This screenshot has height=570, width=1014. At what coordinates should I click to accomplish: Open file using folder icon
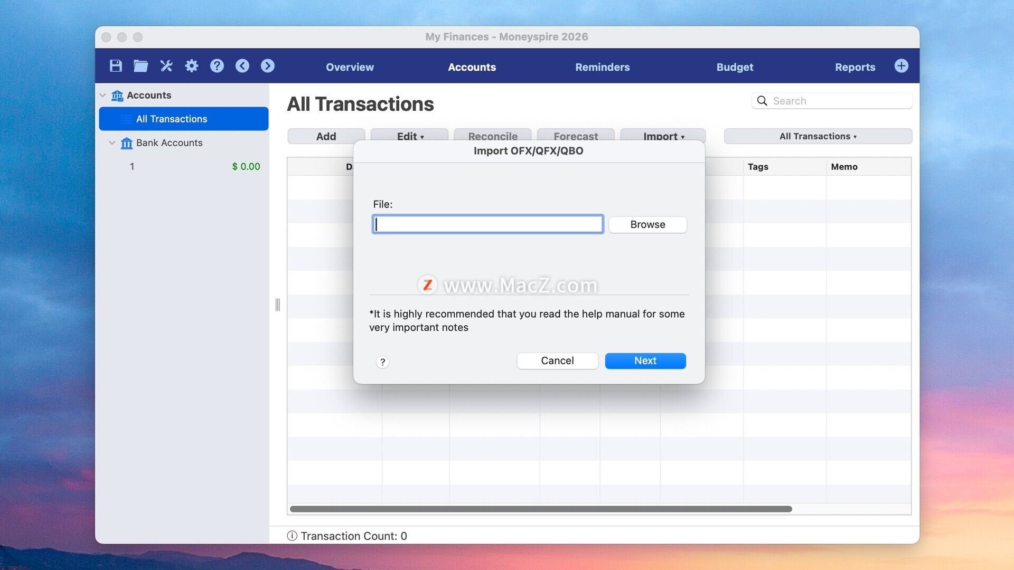[x=140, y=66]
